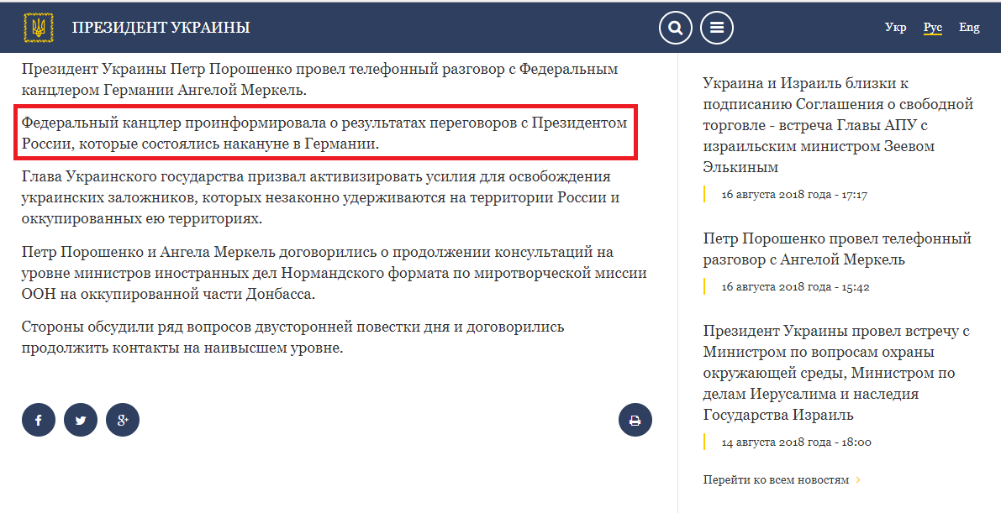This screenshot has width=1001, height=513.
Task: Click paragraph starting Глава Украинского государства призвал
Action: [x=320, y=197]
